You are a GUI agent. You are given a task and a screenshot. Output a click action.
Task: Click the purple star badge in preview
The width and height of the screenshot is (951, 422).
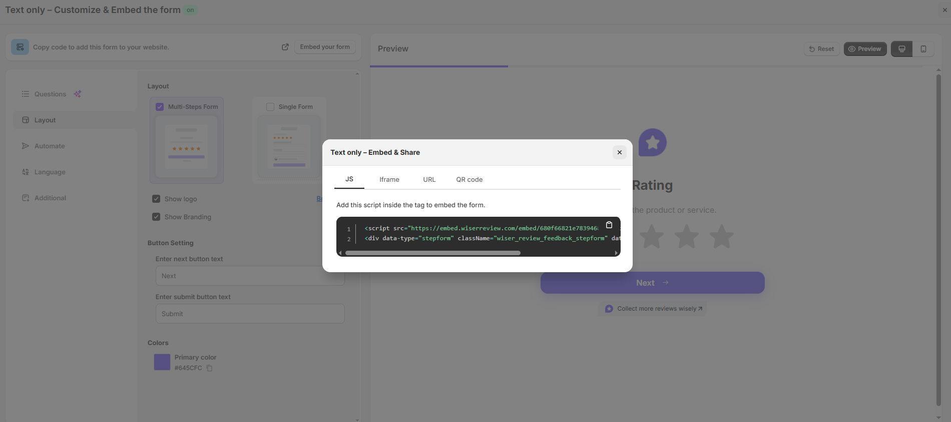(653, 142)
